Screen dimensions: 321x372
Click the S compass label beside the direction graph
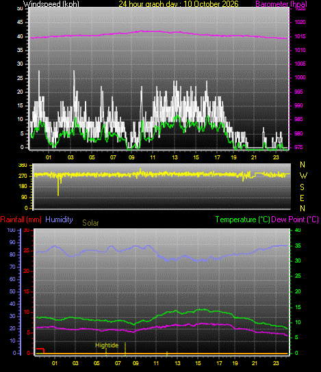tap(302, 187)
